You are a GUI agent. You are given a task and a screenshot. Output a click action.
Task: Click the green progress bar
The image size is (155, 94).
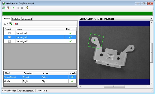[x=77, y=13]
